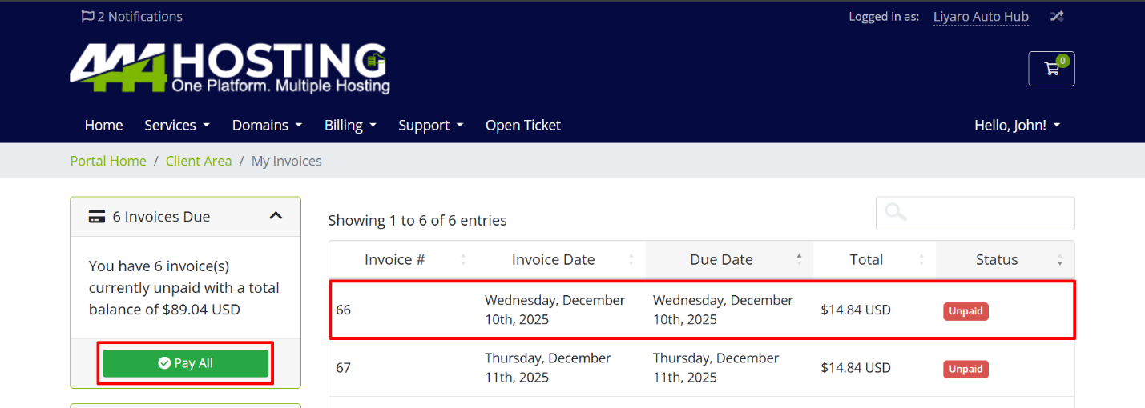
Task: Sort table by Invoice # column arrows
Action: pos(462,260)
